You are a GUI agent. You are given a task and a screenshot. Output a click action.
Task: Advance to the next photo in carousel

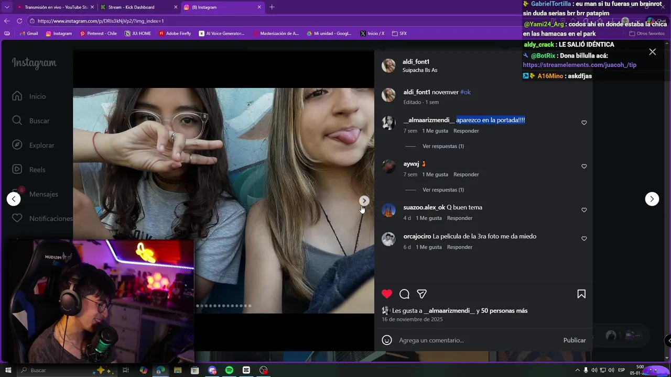[364, 201]
